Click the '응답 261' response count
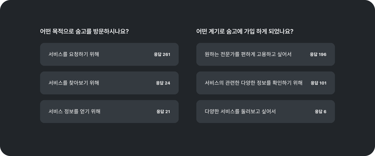 click(162, 54)
